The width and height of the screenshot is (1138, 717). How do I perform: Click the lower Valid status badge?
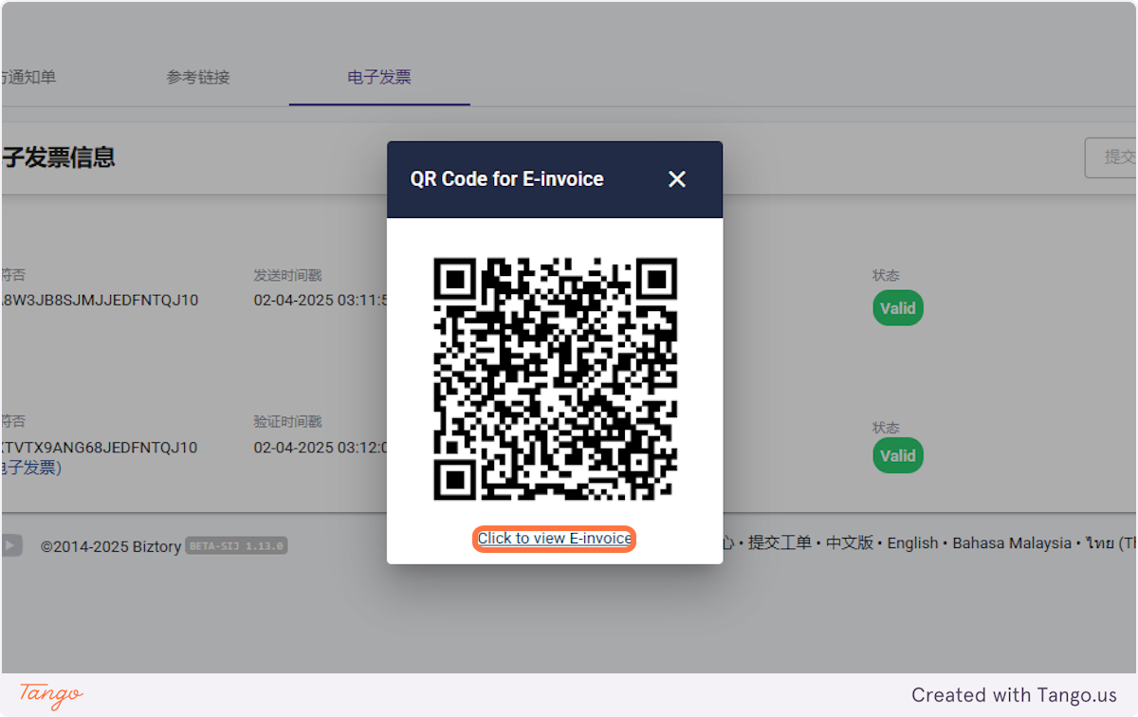[897, 455]
